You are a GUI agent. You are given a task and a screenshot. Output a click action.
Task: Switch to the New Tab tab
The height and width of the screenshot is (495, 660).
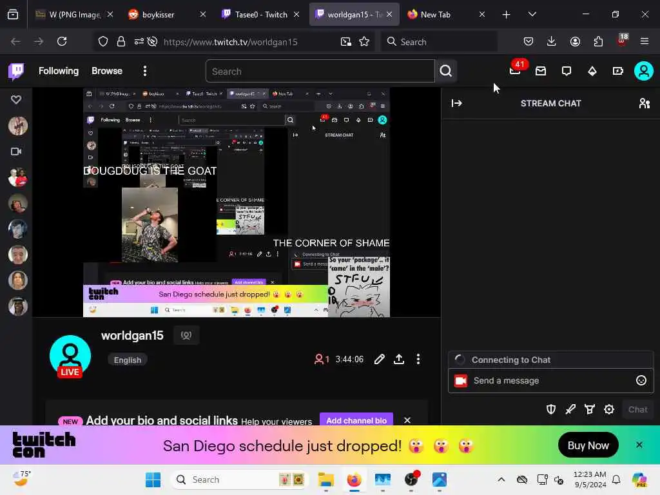point(446,15)
